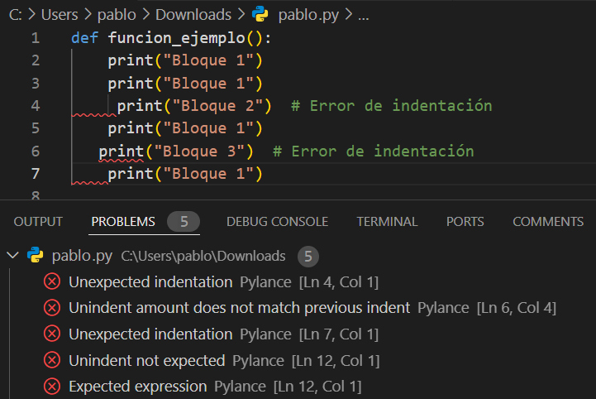Click Downloads breadcrumb segment

click(193, 15)
